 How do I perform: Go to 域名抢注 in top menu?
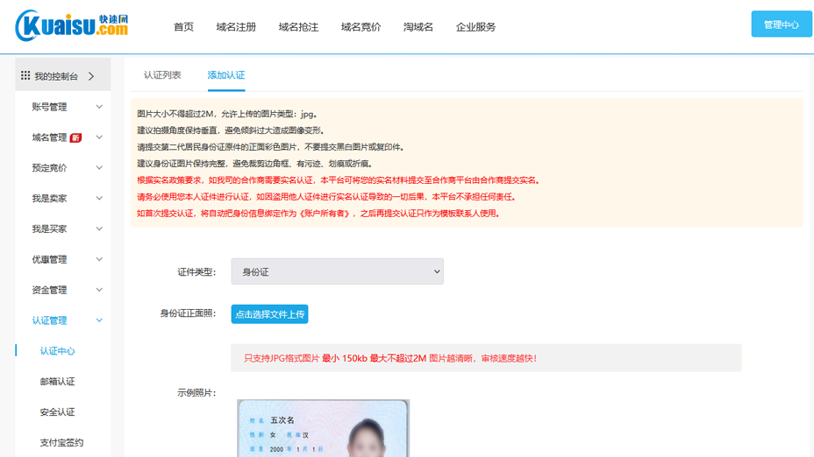pyautogui.click(x=298, y=27)
